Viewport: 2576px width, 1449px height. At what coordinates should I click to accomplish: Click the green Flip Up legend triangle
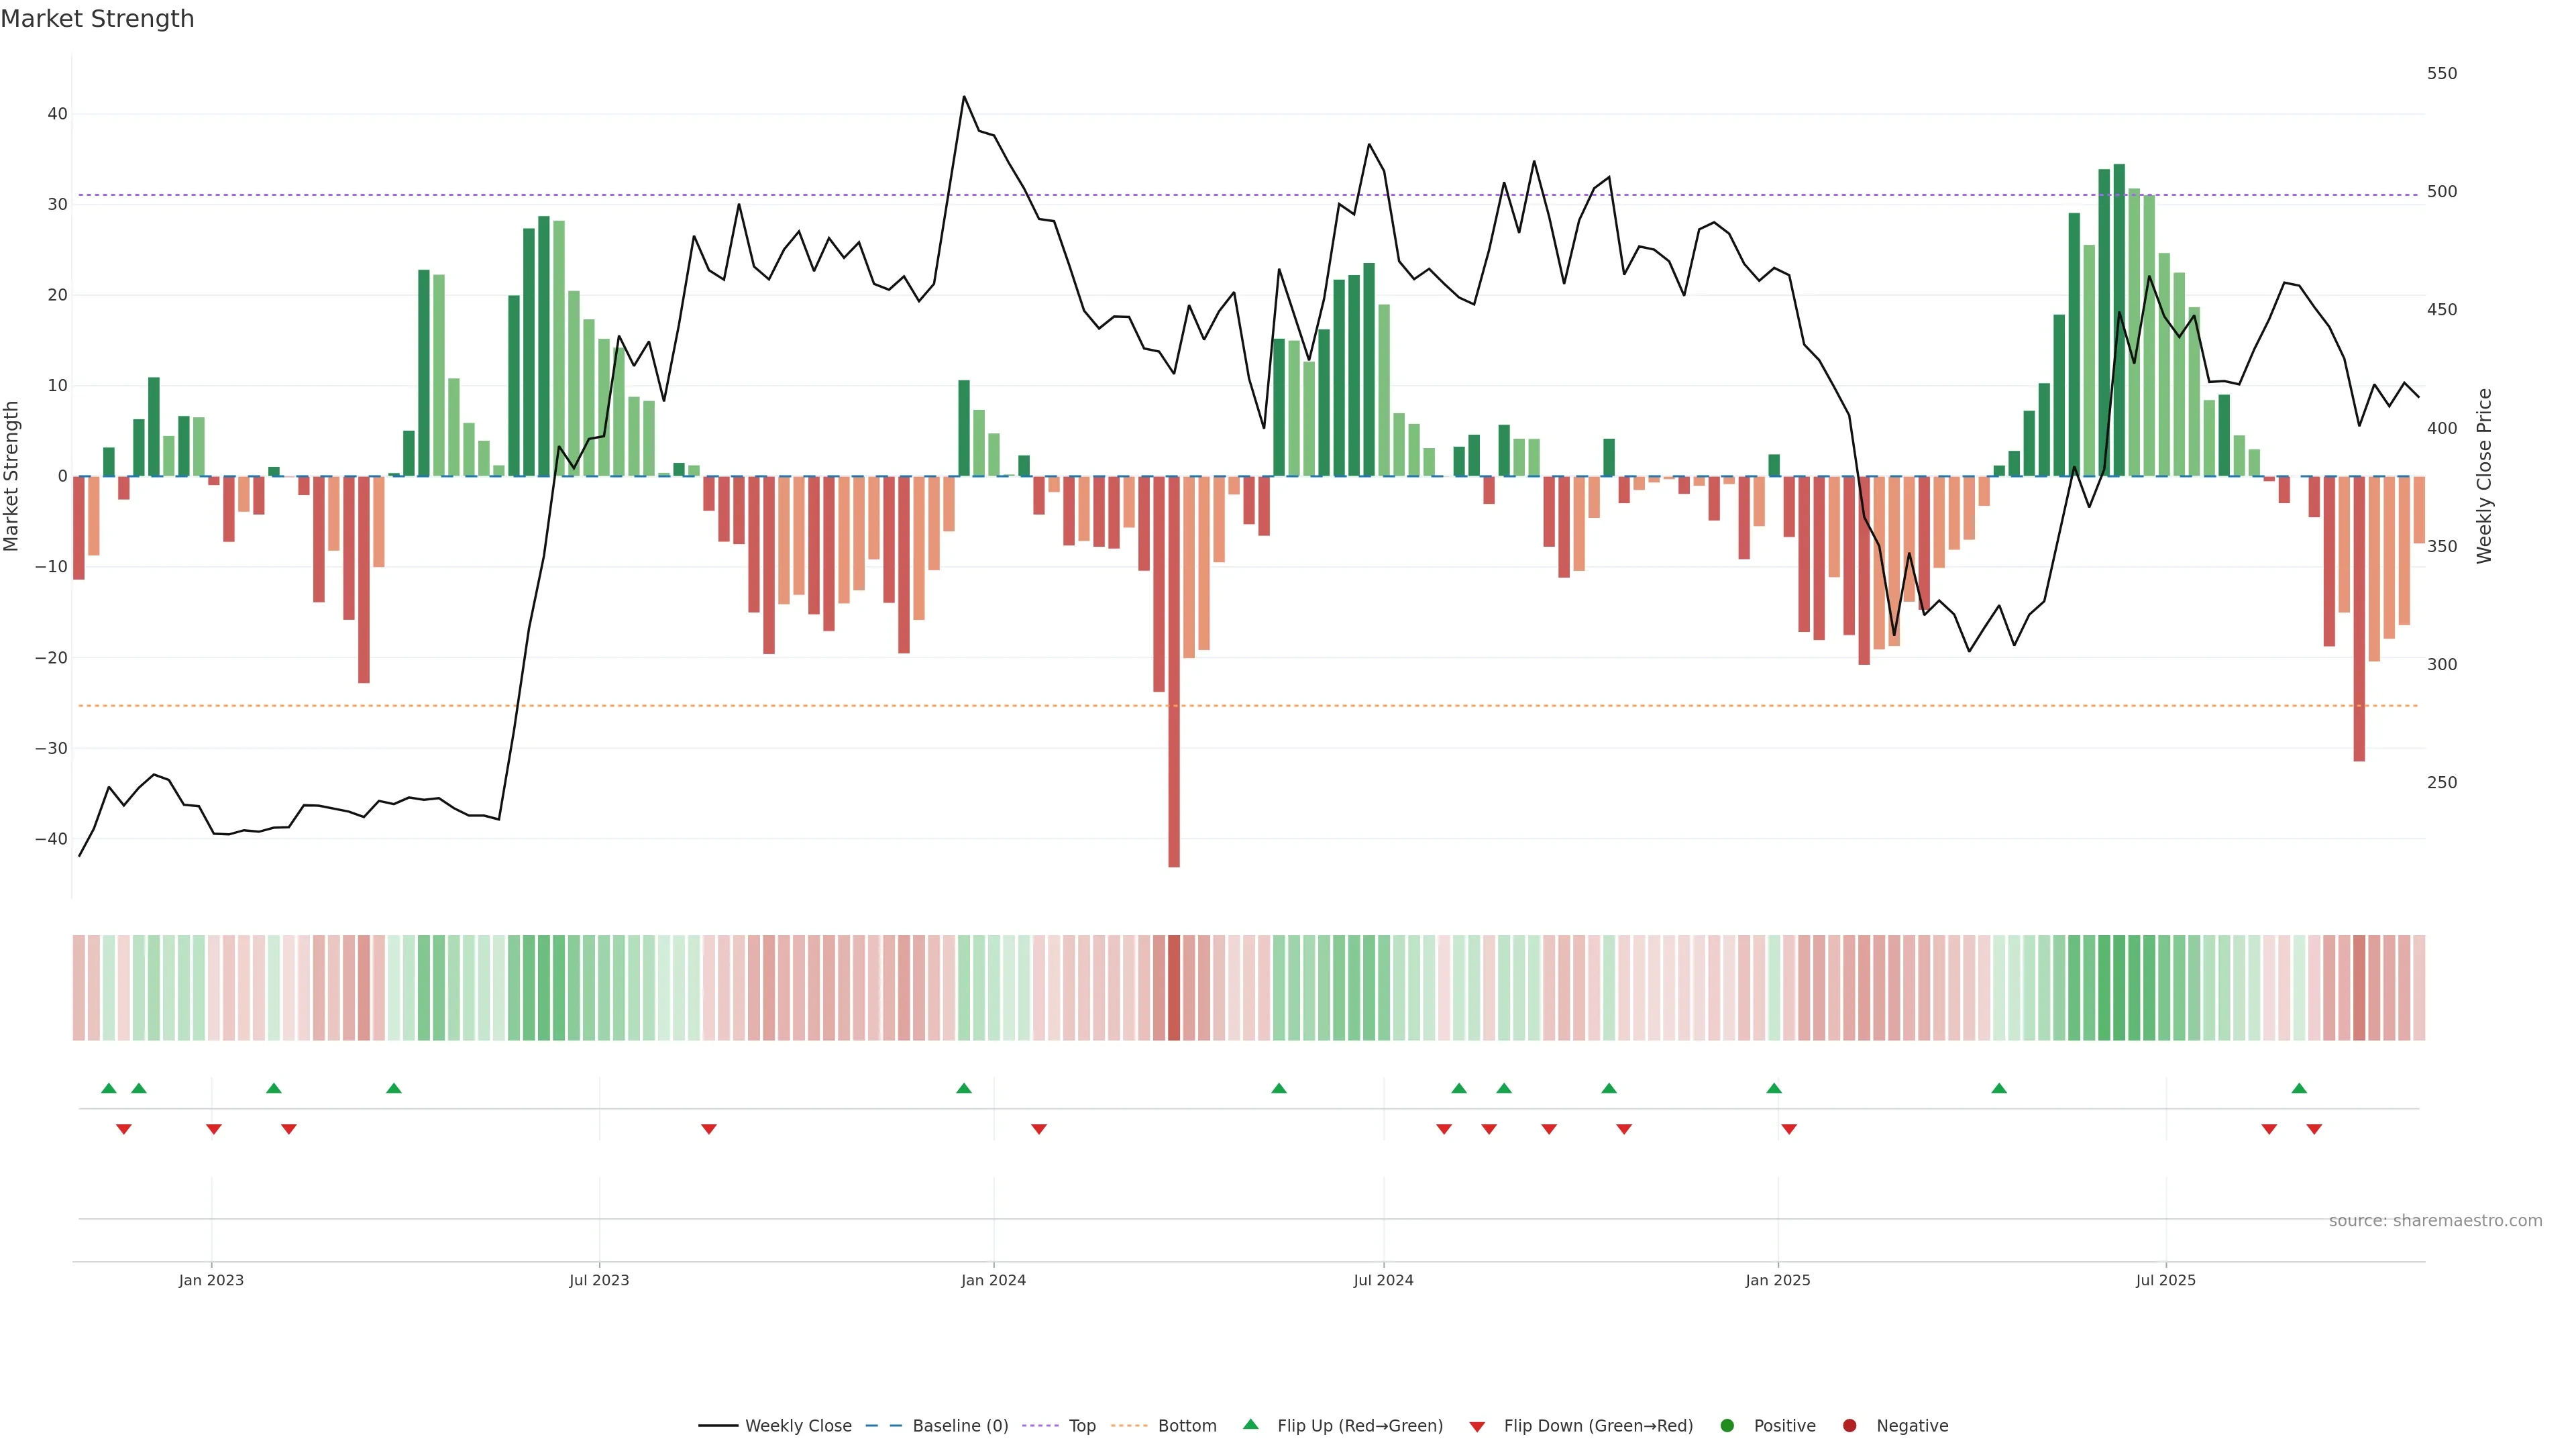coord(1250,1424)
